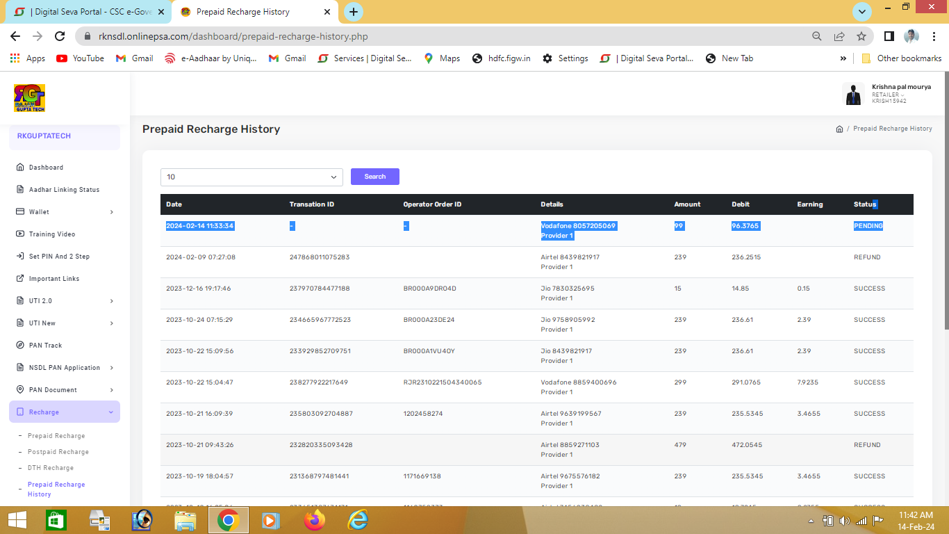Viewport: 949px width, 534px height.
Task: Open Chrome zoom magnifier icon in address bar
Action: pyautogui.click(x=817, y=36)
